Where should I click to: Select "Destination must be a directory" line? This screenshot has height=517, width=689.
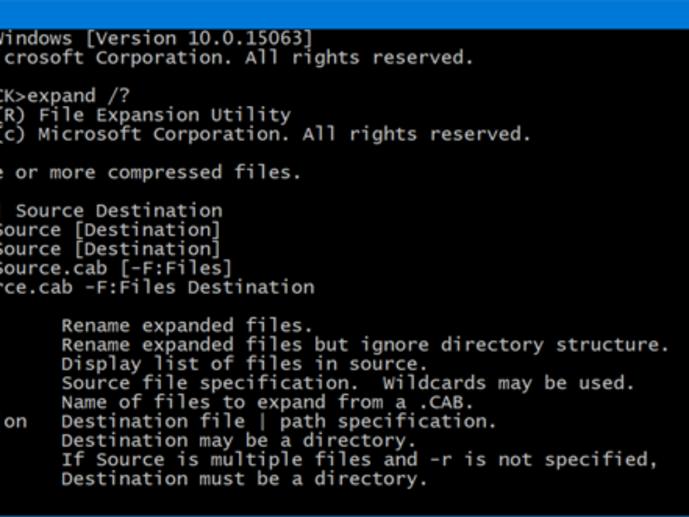(244, 479)
